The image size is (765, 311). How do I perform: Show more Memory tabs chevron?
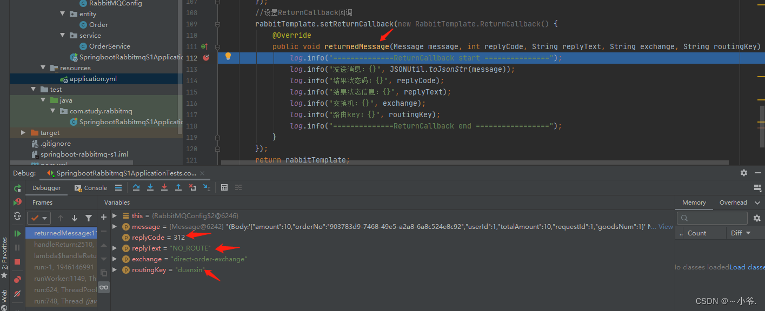click(758, 202)
